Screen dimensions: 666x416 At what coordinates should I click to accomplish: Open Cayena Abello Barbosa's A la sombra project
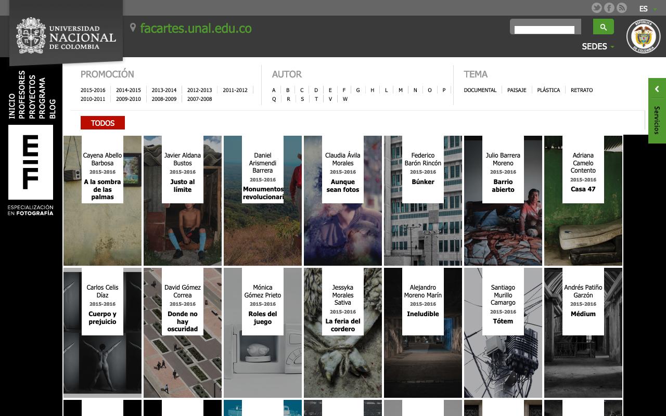point(103,201)
